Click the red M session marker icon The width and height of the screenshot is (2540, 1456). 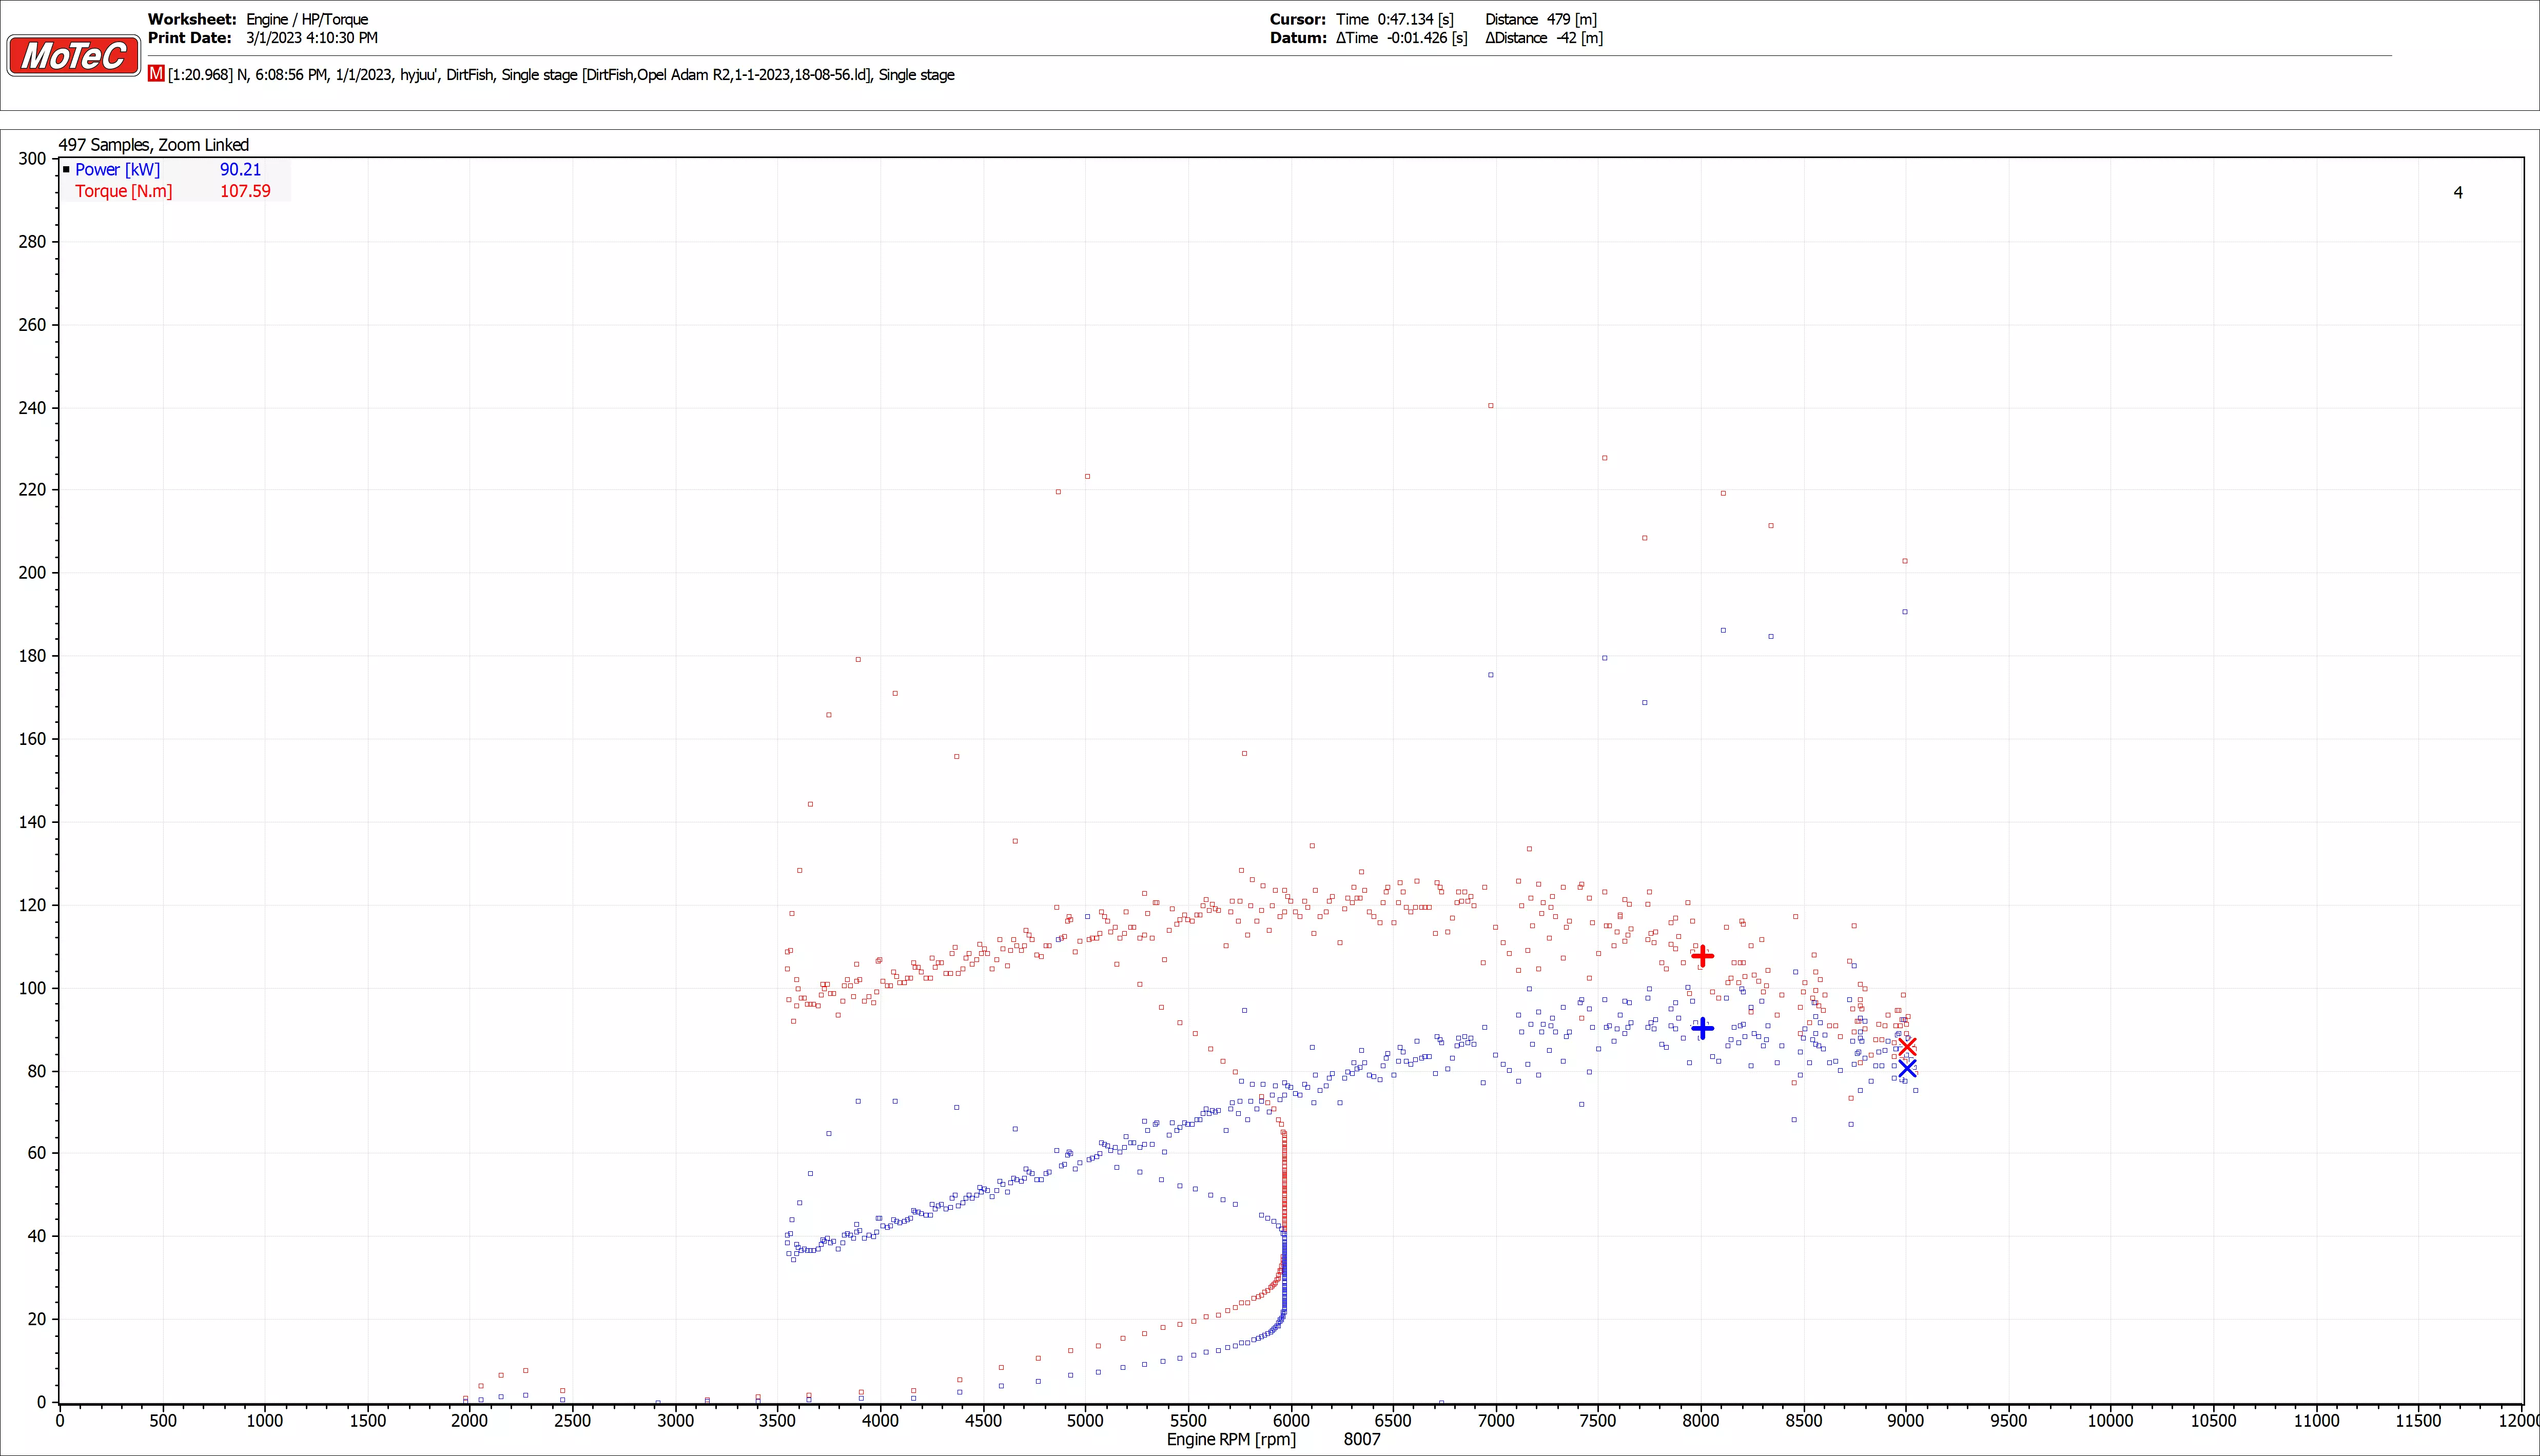coord(156,74)
